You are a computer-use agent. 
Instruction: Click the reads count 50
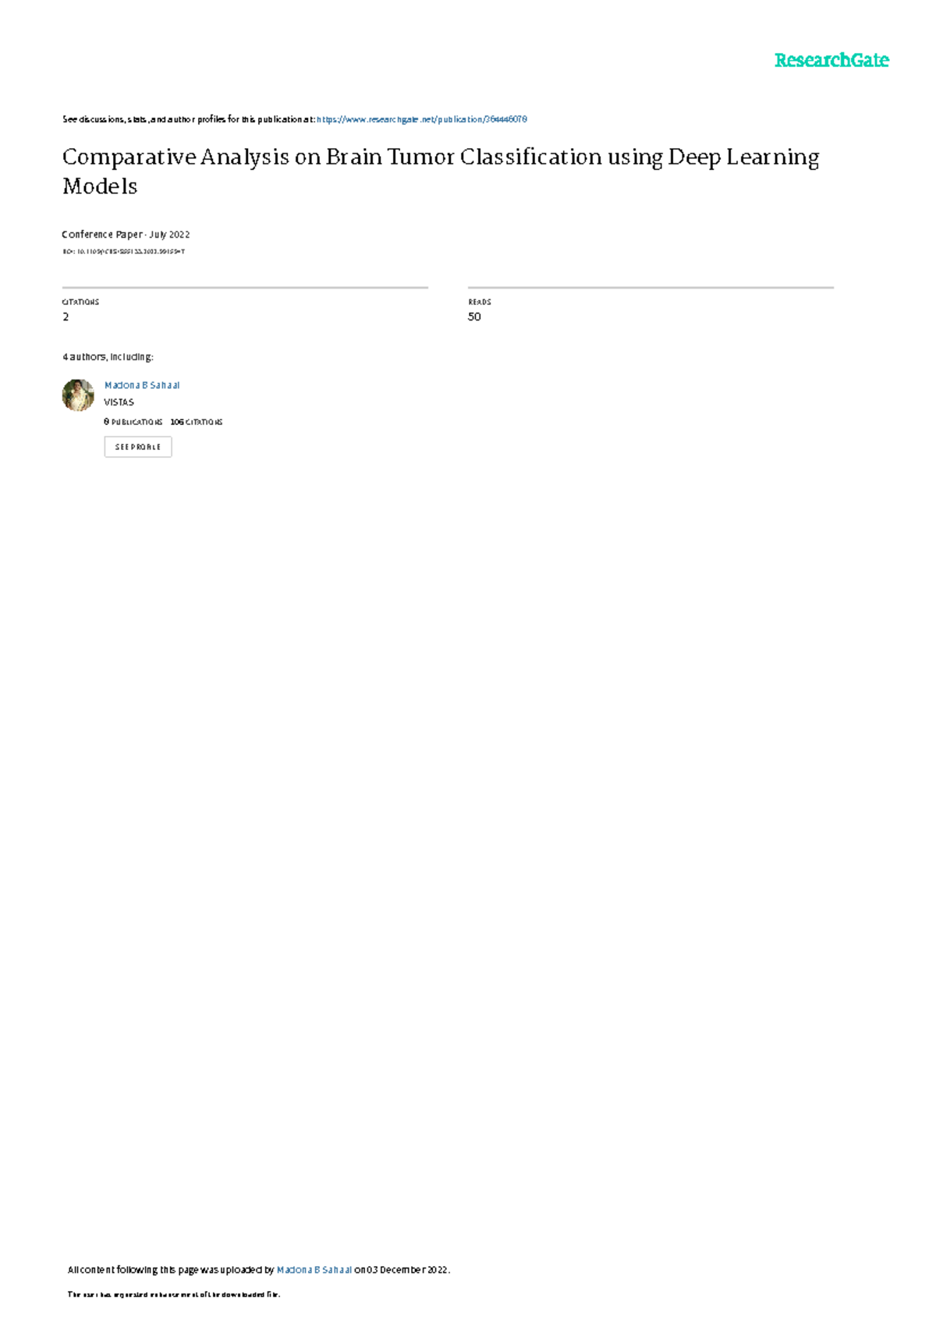point(474,317)
